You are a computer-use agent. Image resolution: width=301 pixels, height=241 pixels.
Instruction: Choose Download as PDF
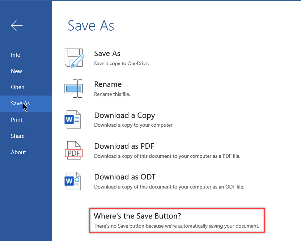pyautogui.click(x=124, y=146)
